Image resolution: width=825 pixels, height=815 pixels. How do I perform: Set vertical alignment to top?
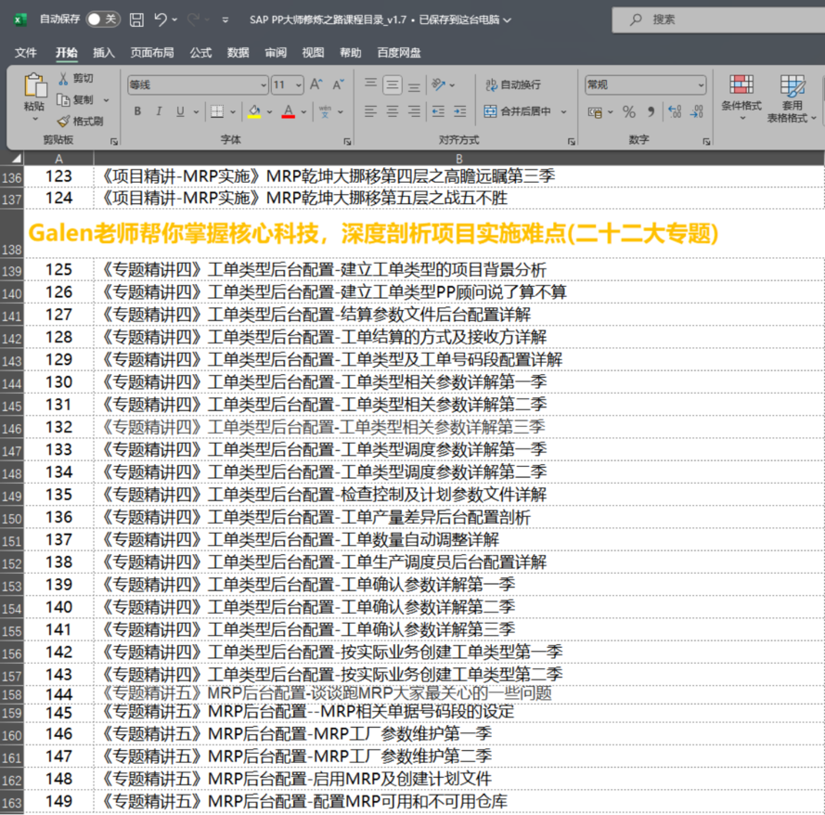370,84
